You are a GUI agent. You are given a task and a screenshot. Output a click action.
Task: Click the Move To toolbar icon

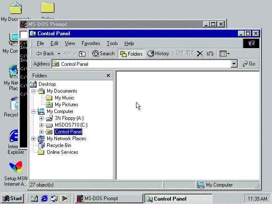point(180,54)
